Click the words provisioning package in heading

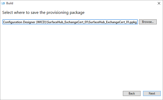point(66,13)
